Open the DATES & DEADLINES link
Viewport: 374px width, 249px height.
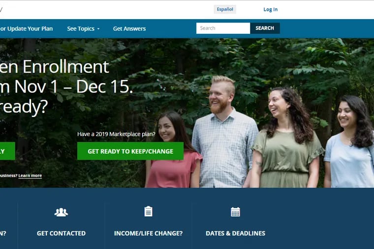(x=235, y=233)
